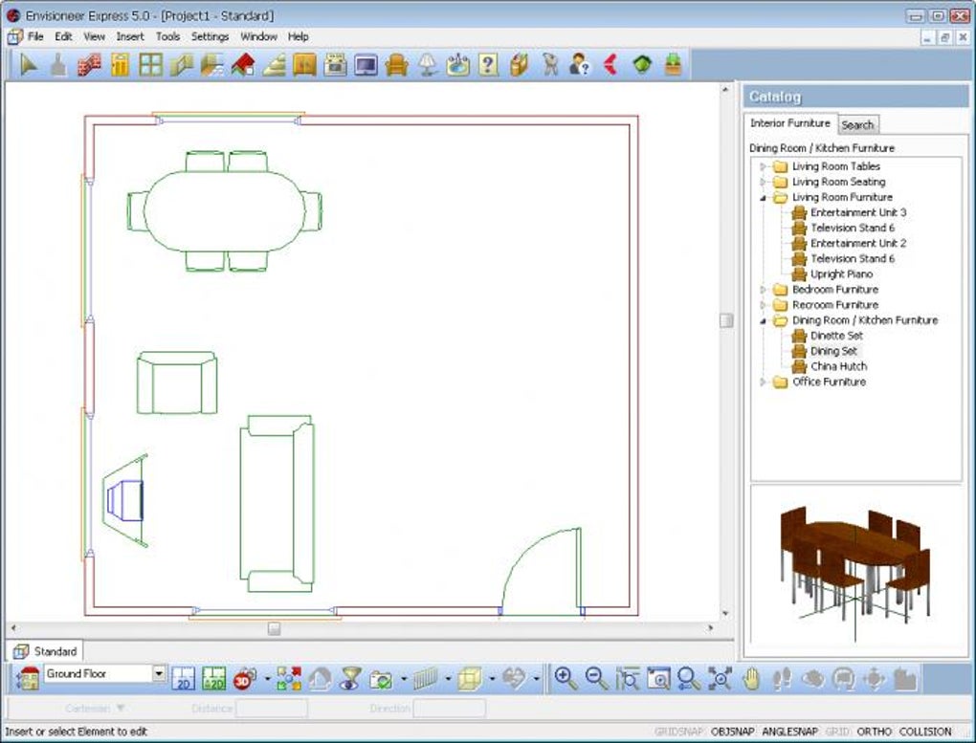This screenshot has height=743, width=976.
Task: Expand the Office Furniture folder
Action: pyautogui.click(x=763, y=382)
